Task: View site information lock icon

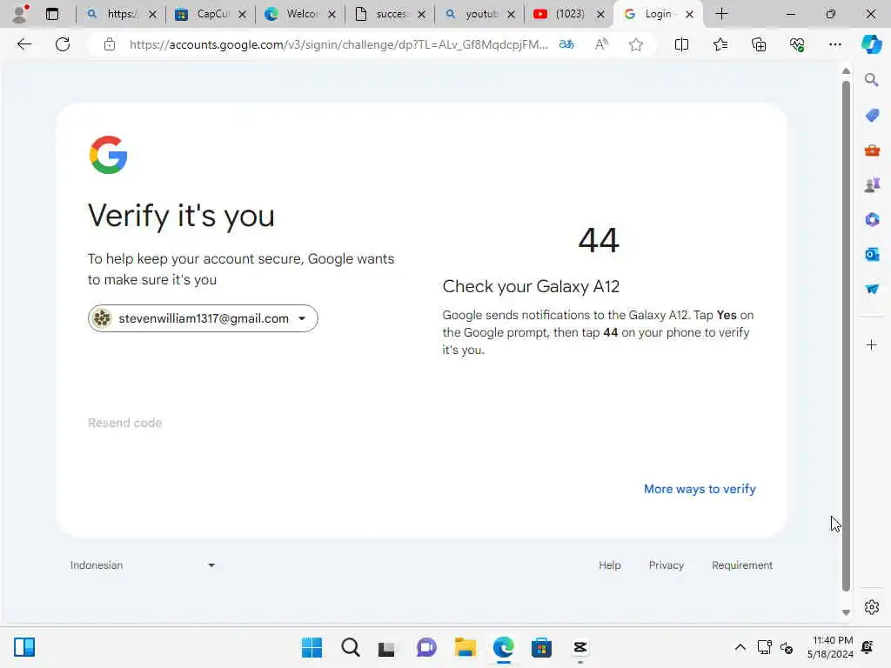Action: (109, 44)
